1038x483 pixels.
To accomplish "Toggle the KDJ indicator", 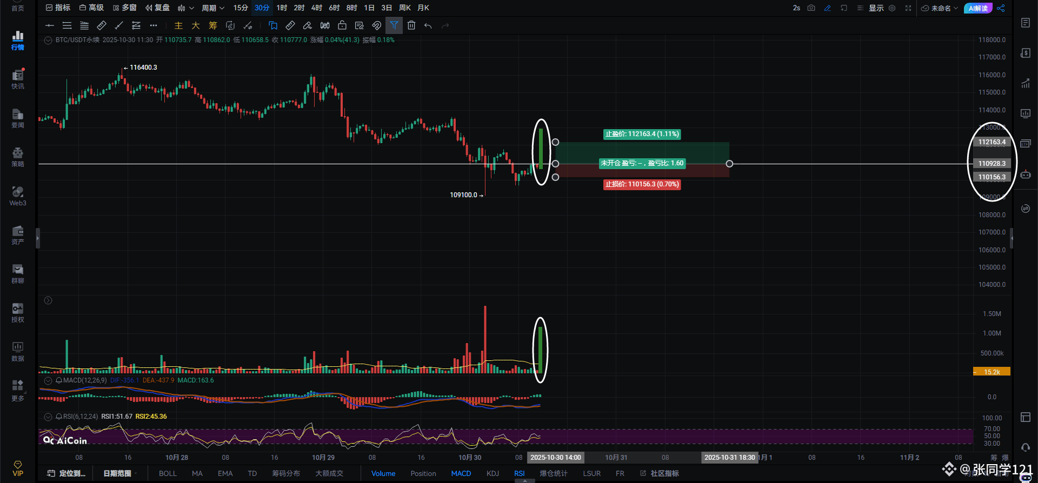I will click(493, 473).
